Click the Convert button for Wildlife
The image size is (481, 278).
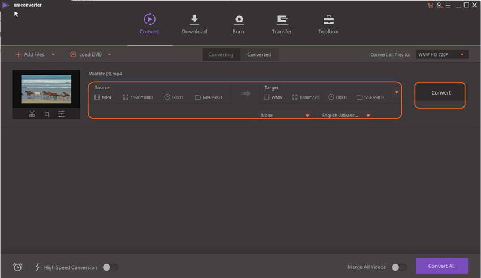[x=441, y=93]
